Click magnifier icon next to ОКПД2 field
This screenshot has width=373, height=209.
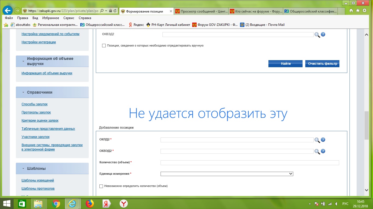coord(317,140)
